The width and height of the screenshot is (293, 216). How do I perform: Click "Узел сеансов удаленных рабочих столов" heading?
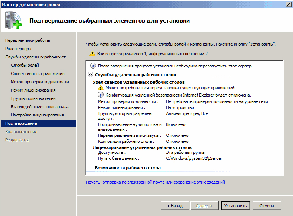(x=139, y=82)
